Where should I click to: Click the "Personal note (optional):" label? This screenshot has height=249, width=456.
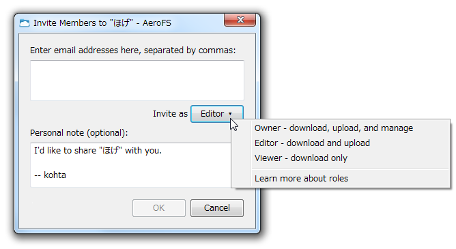pos(79,133)
